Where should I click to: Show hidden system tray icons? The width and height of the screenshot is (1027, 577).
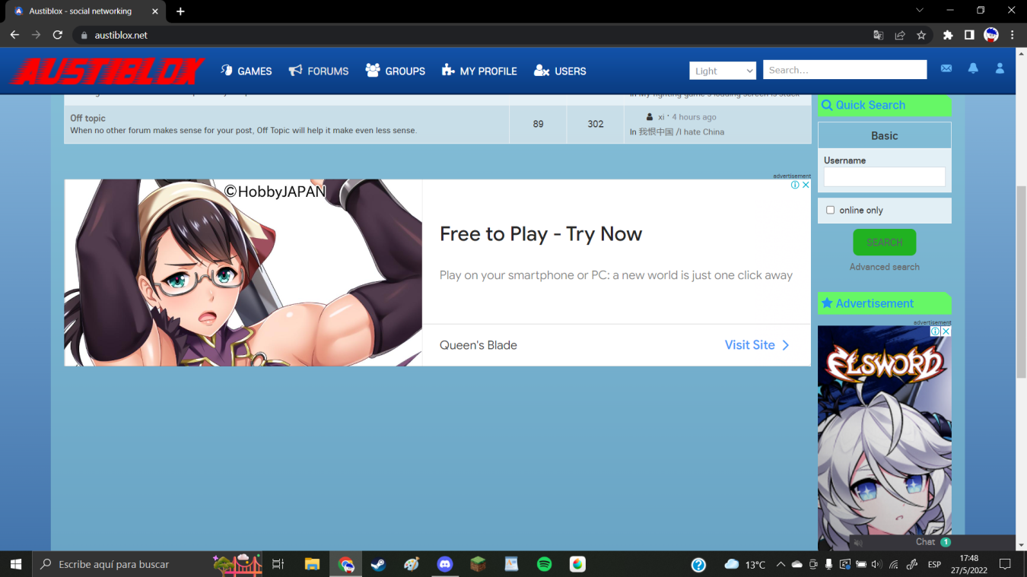(x=781, y=565)
